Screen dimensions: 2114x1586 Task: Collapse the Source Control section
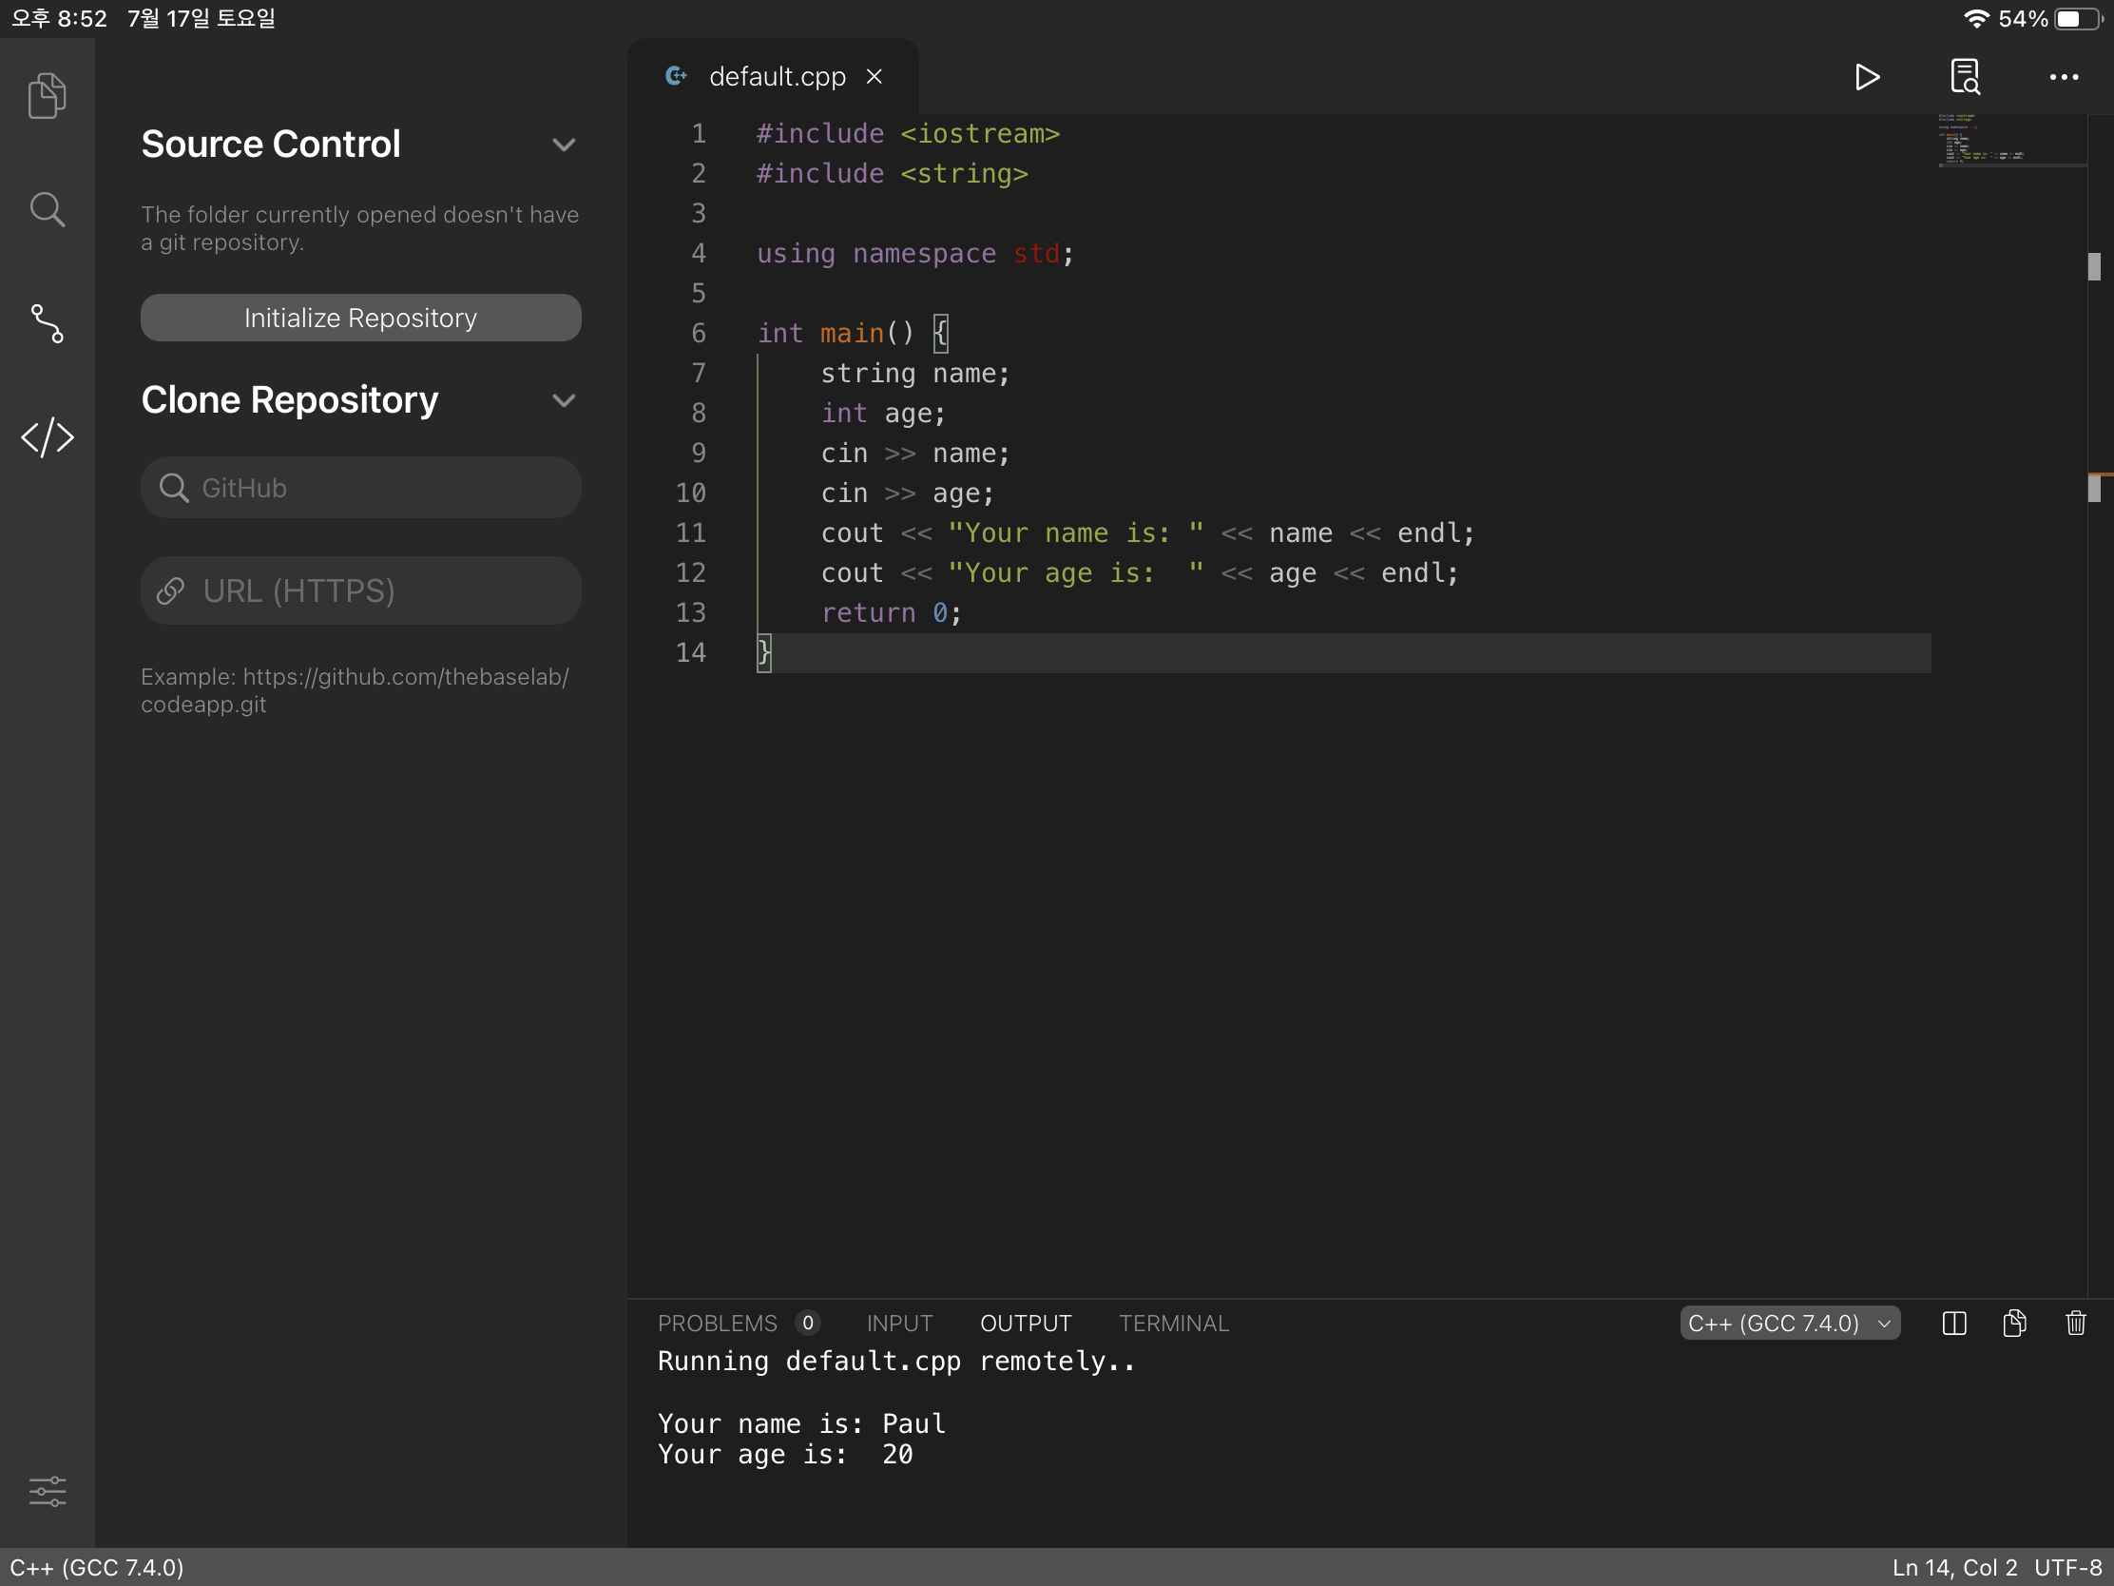pyautogui.click(x=564, y=145)
